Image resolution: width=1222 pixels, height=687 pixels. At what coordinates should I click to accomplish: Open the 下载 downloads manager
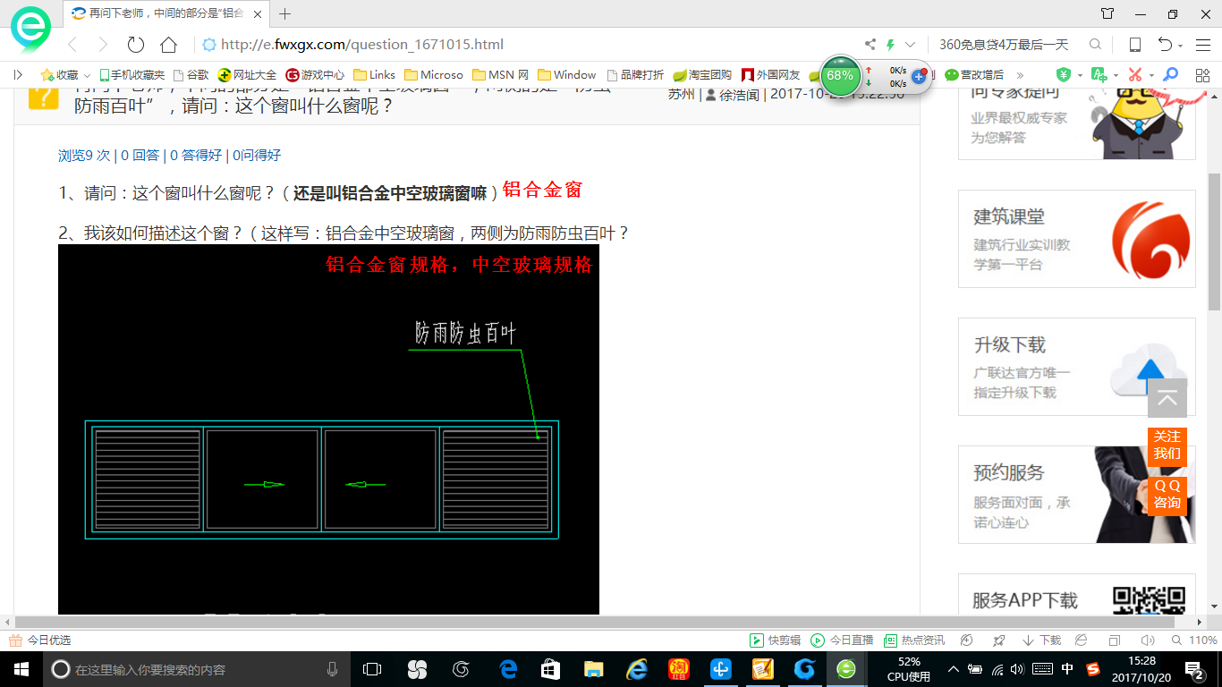[1041, 640]
